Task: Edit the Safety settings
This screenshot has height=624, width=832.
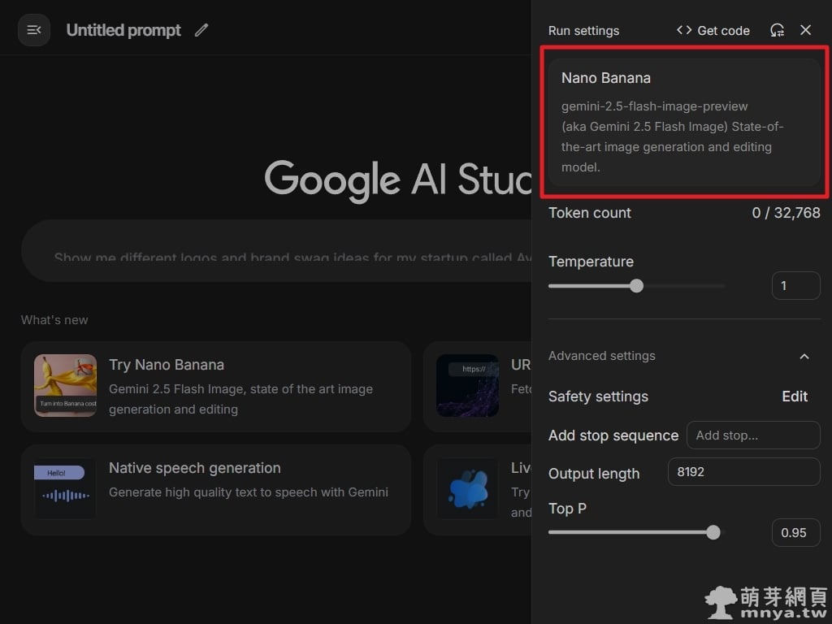Action: (794, 396)
